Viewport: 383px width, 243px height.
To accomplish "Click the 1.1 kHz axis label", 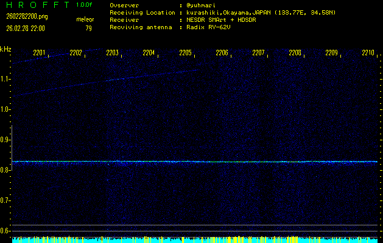I will [5, 79].
